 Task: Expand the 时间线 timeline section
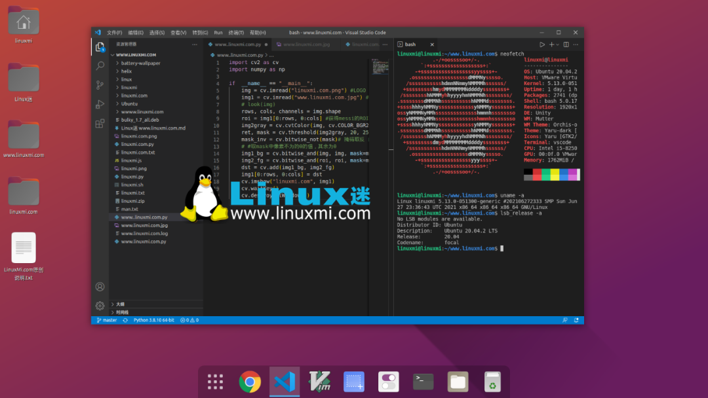[x=122, y=312]
